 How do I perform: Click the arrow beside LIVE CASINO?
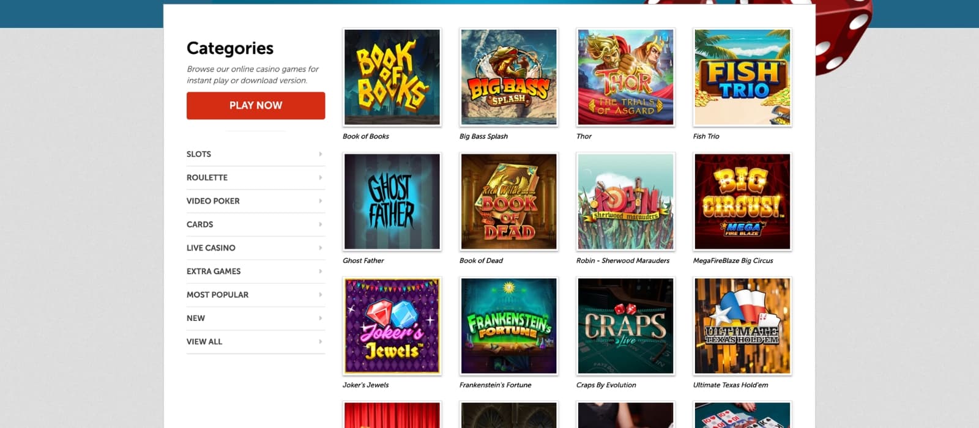tap(321, 248)
